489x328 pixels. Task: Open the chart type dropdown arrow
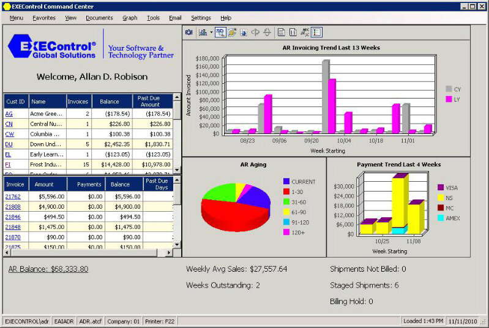[x=211, y=32]
